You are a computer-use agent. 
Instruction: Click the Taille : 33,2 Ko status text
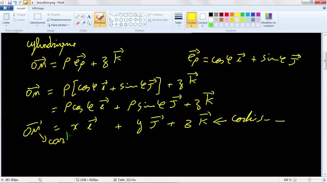coord(126,180)
